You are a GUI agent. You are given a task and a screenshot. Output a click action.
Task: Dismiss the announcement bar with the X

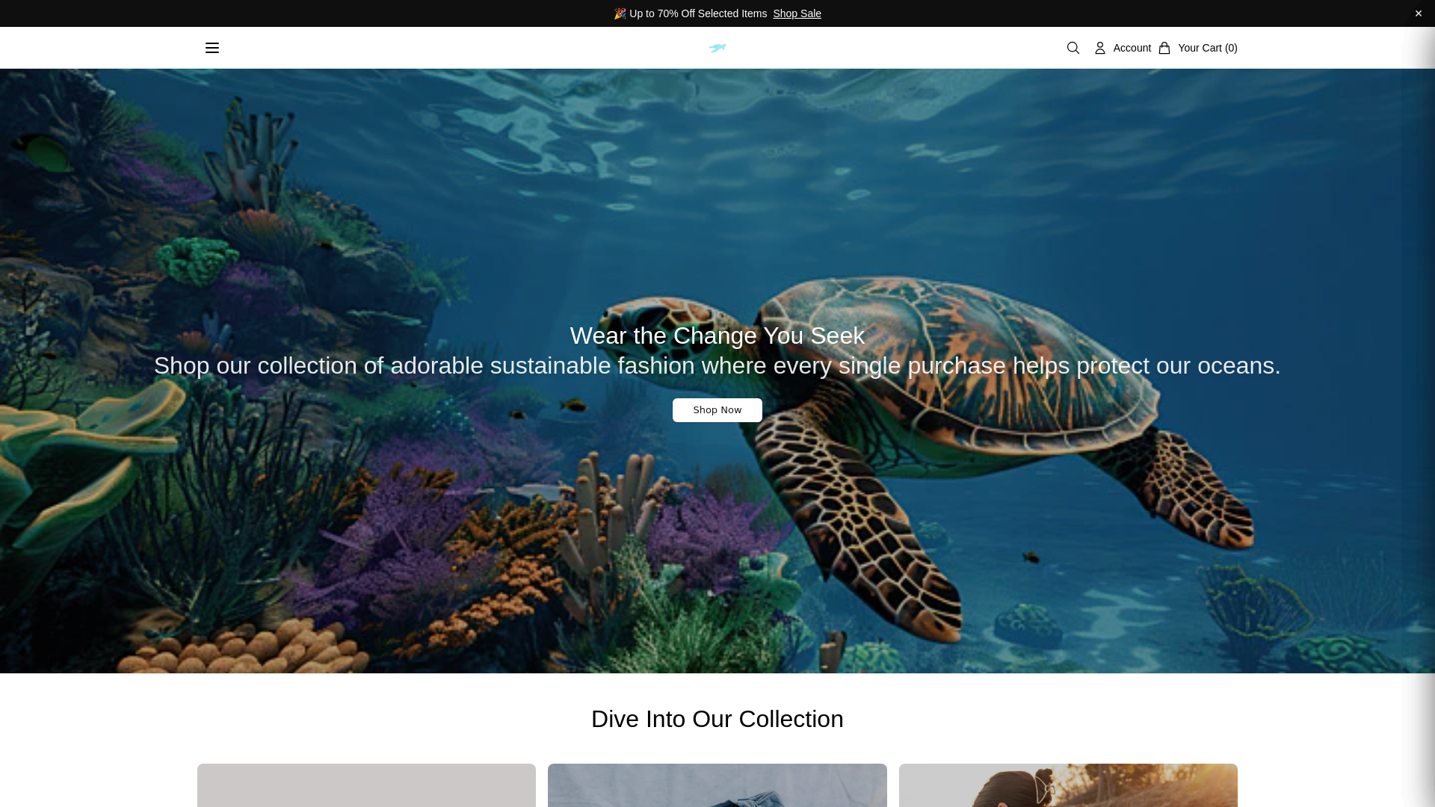(1419, 13)
